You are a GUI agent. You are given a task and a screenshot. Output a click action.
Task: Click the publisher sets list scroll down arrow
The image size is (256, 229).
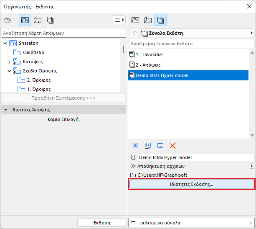(x=252, y=135)
